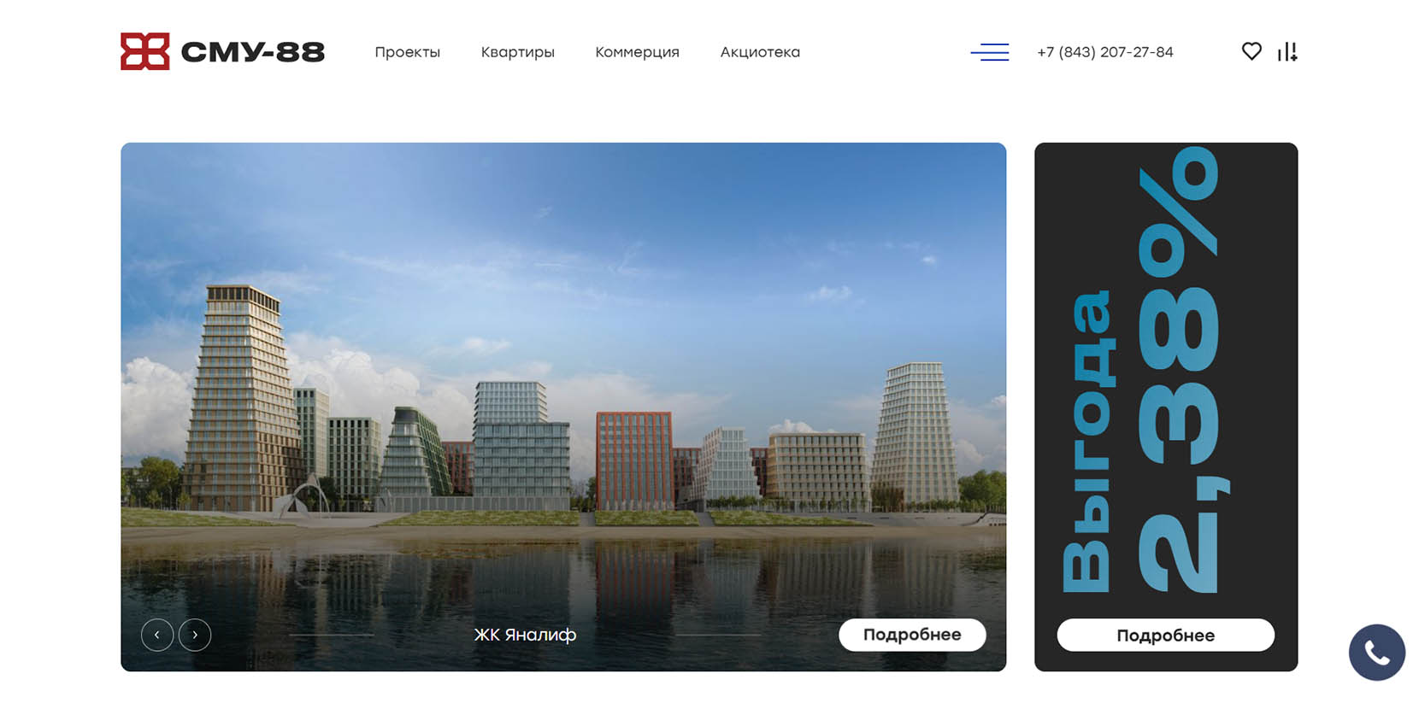
Task: Advance to the next slide arrow
Action: [195, 635]
